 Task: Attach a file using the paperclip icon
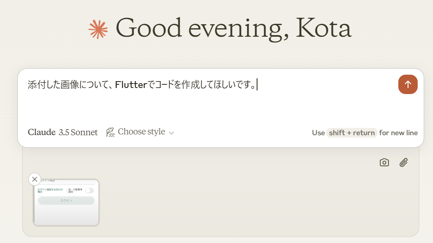pyautogui.click(x=404, y=162)
